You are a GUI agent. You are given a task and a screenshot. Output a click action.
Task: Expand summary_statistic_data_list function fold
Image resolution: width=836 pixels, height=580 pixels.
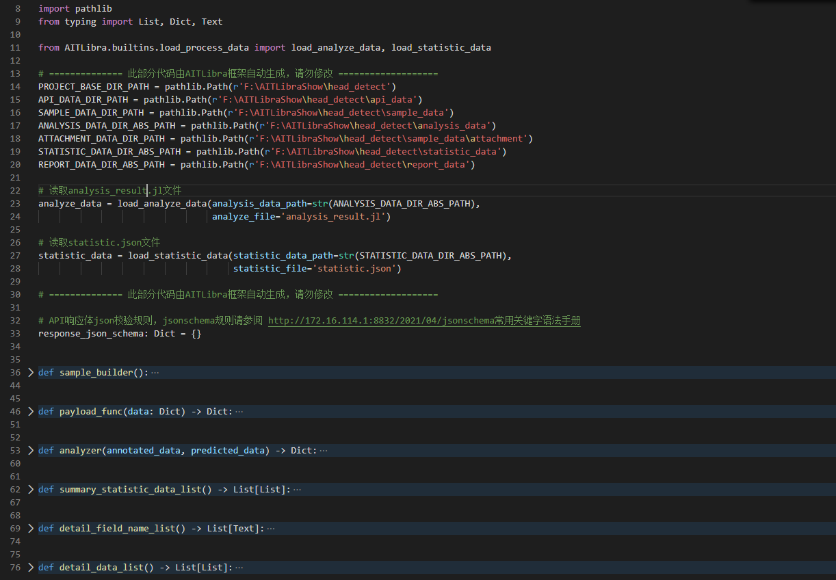click(30, 490)
